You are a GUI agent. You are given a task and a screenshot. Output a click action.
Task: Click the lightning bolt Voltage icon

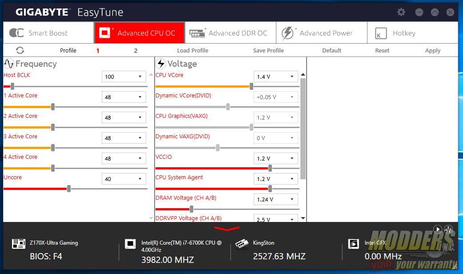point(161,64)
